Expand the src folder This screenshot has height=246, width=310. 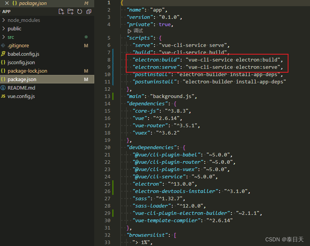[x=12, y=37]
